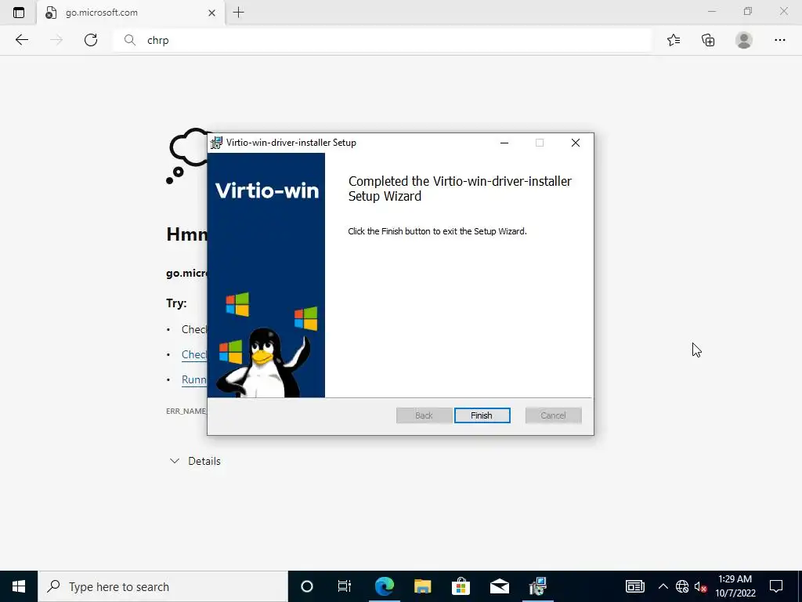Refresh the Edge page

tap(91, 40)
